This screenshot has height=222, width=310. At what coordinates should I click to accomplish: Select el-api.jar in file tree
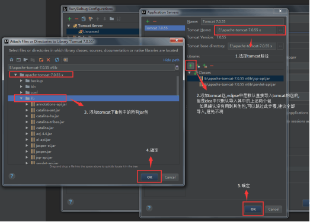click(43, 140)
